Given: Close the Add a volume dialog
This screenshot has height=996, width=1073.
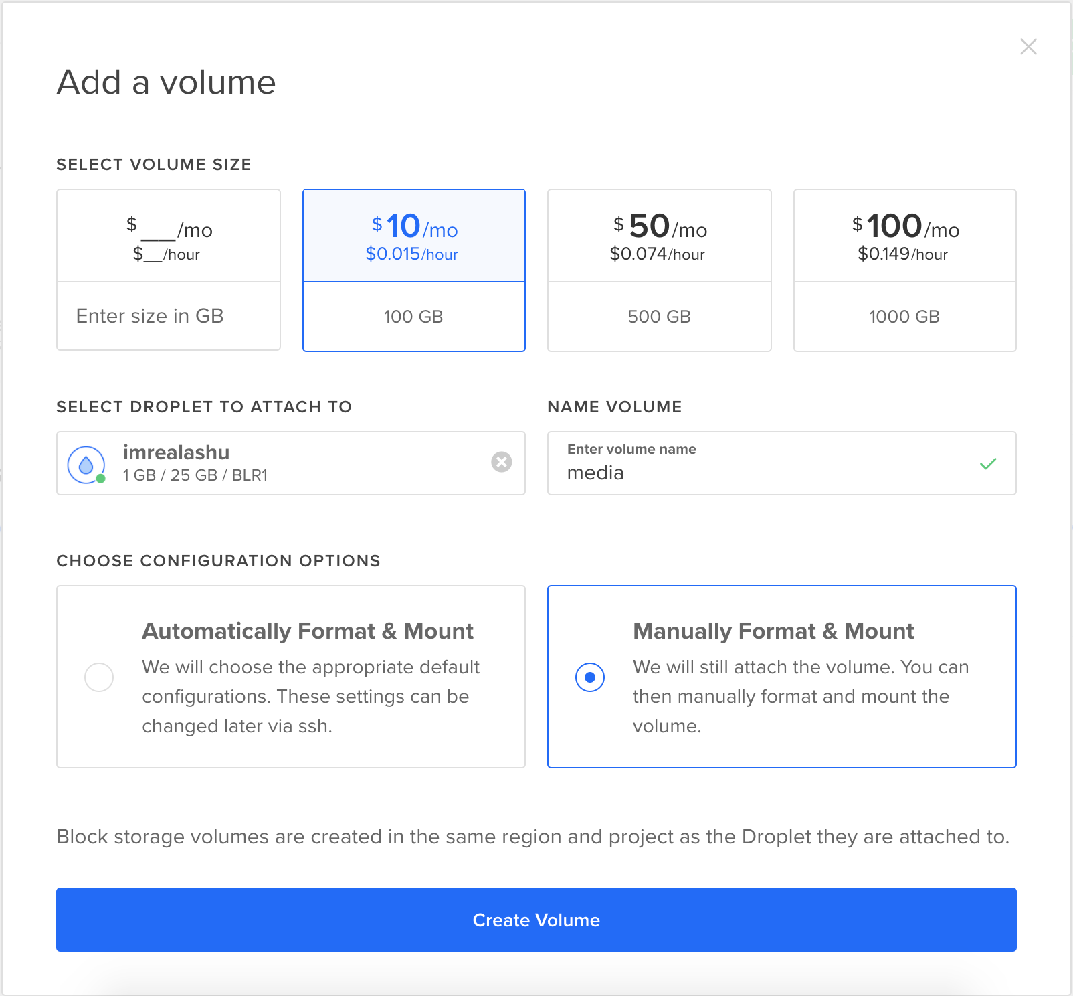Looking at the screenshot, I should tap(1028, 46).
